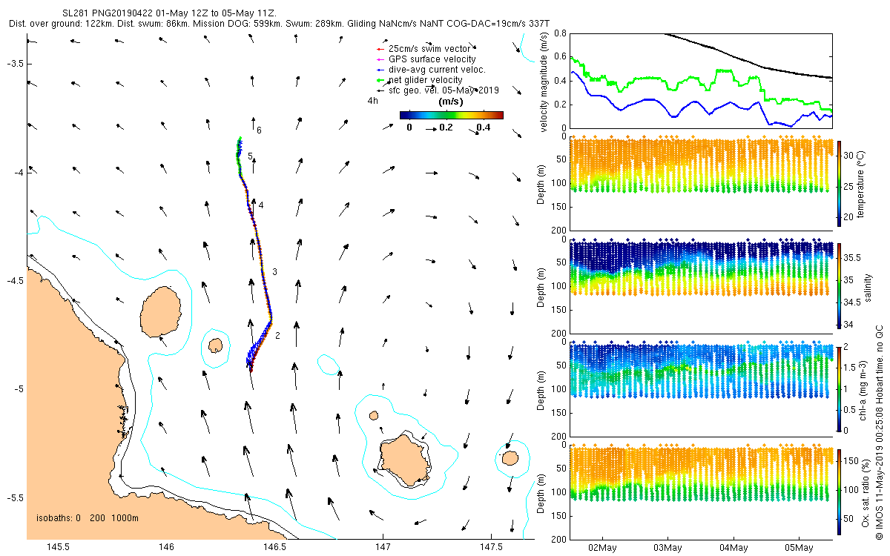This screenshot has width=890, height=556.
Task: Click the black sfc geo. vel. legend arrow
Action: click(x=381, y=90)
